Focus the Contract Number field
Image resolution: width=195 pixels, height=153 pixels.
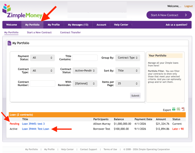tap(42, 83)
